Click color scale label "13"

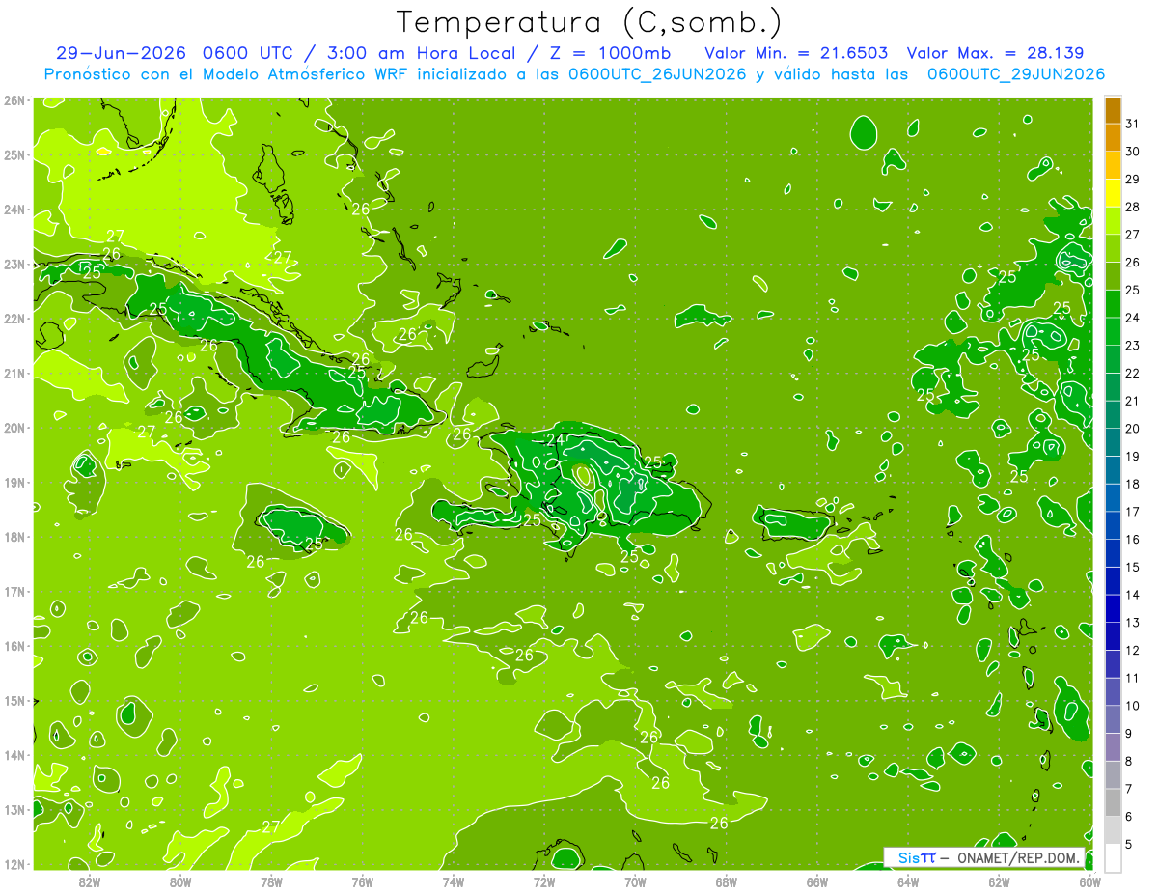pyautogui.click(x=1132, y=623)
